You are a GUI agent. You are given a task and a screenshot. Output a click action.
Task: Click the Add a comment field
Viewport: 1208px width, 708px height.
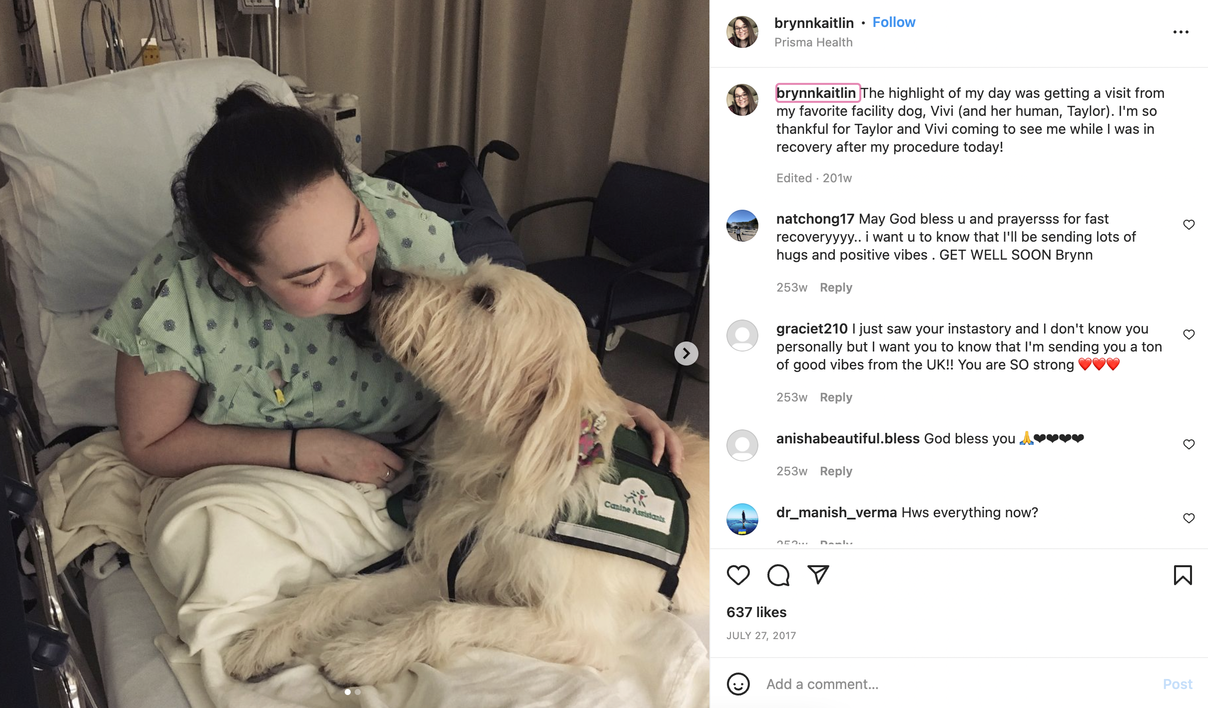pos(959,684)
